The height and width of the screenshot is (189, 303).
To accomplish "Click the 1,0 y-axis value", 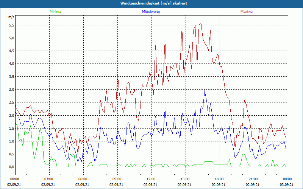I will pos(12,141).
